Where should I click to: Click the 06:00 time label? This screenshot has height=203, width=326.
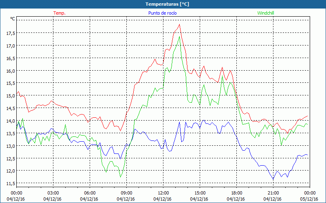(x=90, y=193)
